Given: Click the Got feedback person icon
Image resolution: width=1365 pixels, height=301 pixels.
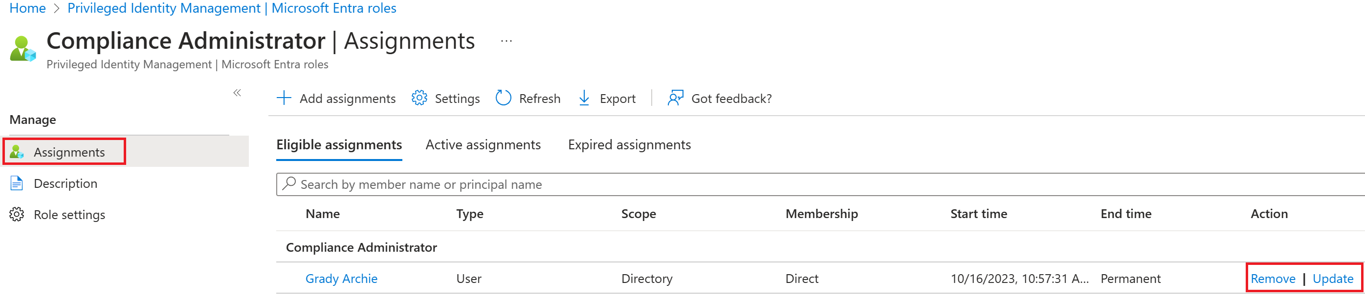Looking at the screenshot, I should [x=675, y=99].
